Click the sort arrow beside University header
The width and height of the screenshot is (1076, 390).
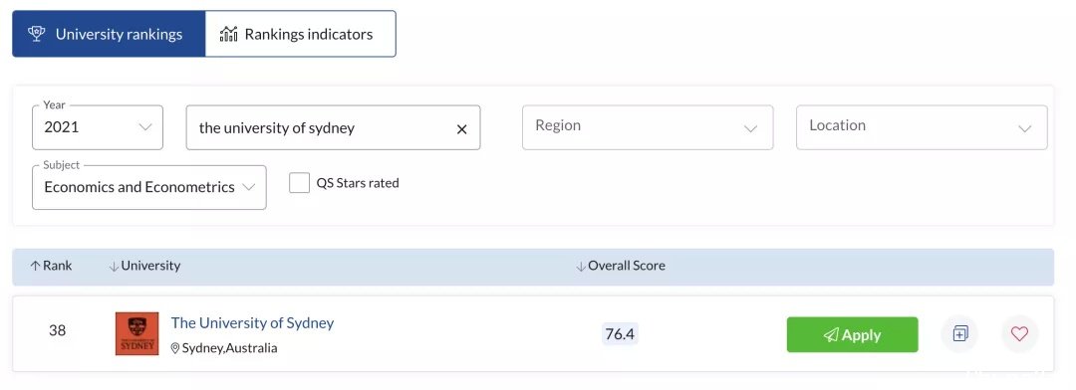(x=114, y=266)
